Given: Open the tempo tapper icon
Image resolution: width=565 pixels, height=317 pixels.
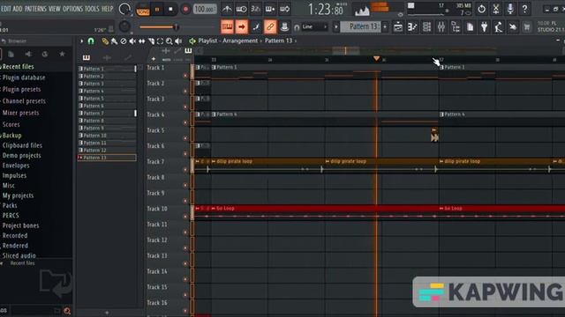Looking at the screenshot, I should point(498,27).
